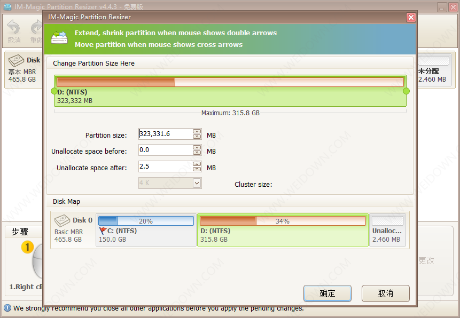Click the red flag icon beside C: (NTFS)

(x=103, y=231)
